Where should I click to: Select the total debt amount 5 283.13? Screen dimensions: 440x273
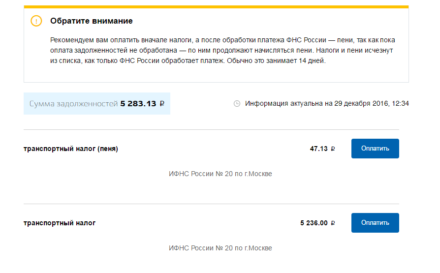[138, 104]
